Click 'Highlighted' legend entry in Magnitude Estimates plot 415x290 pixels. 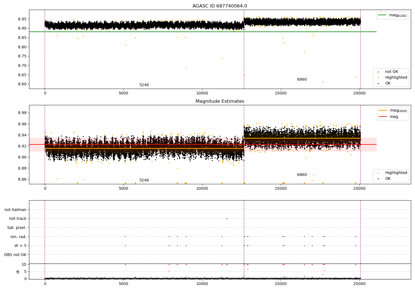click(x=396, y=173)
